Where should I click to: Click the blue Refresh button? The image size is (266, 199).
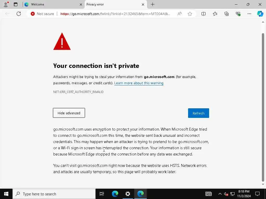click(x=198, y=113)
